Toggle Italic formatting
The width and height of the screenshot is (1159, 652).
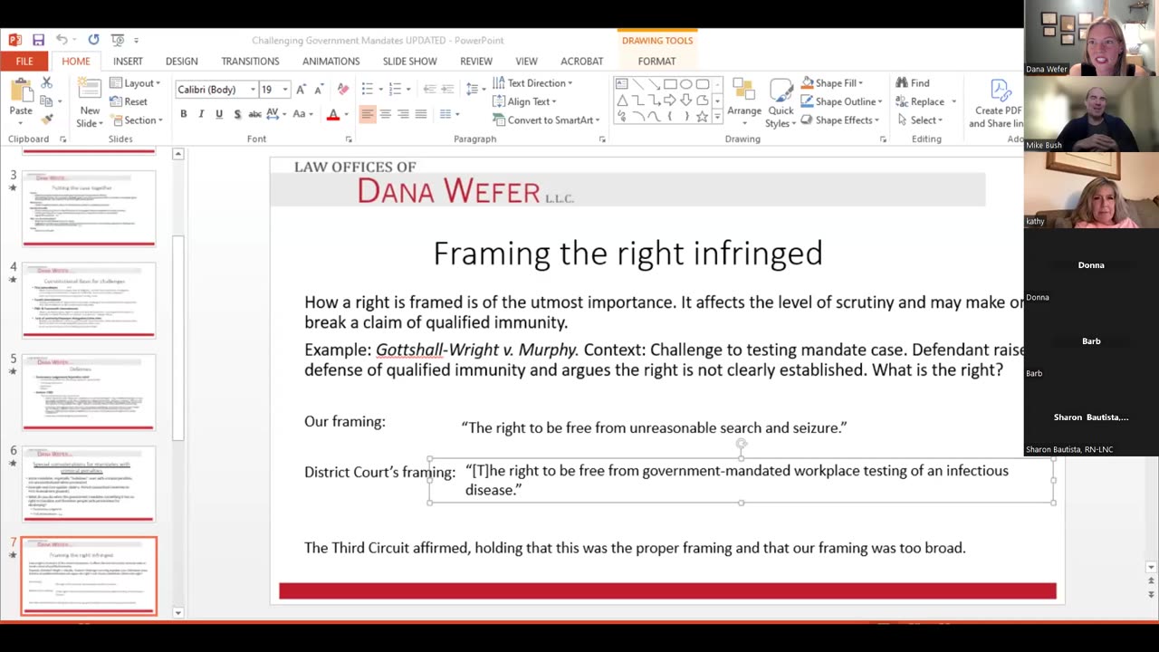[201, 114]
